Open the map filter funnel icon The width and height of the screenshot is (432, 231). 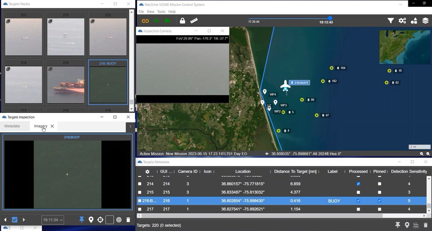(x=391, y=21)
